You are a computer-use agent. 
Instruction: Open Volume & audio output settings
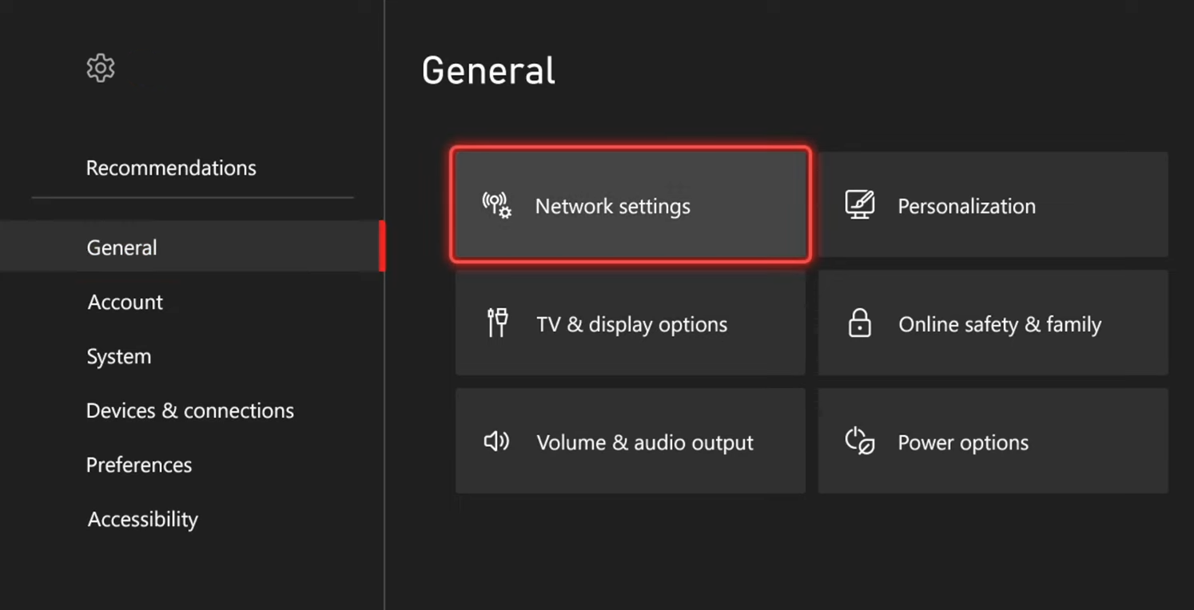[x=631, y=442]
